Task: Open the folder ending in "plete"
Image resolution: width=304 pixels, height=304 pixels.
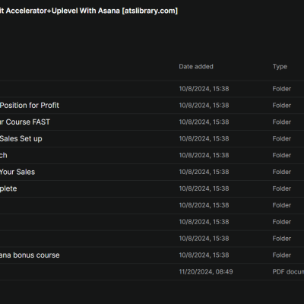Action: (8, 188)
